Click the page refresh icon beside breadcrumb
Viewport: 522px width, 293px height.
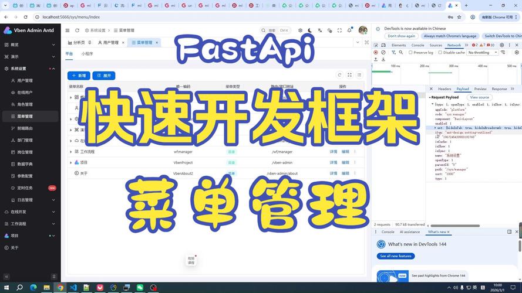pos(78,30)
